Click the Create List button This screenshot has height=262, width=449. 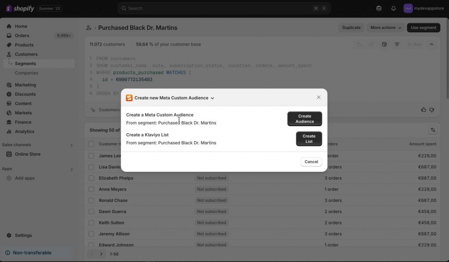click(x=309, y=139)
